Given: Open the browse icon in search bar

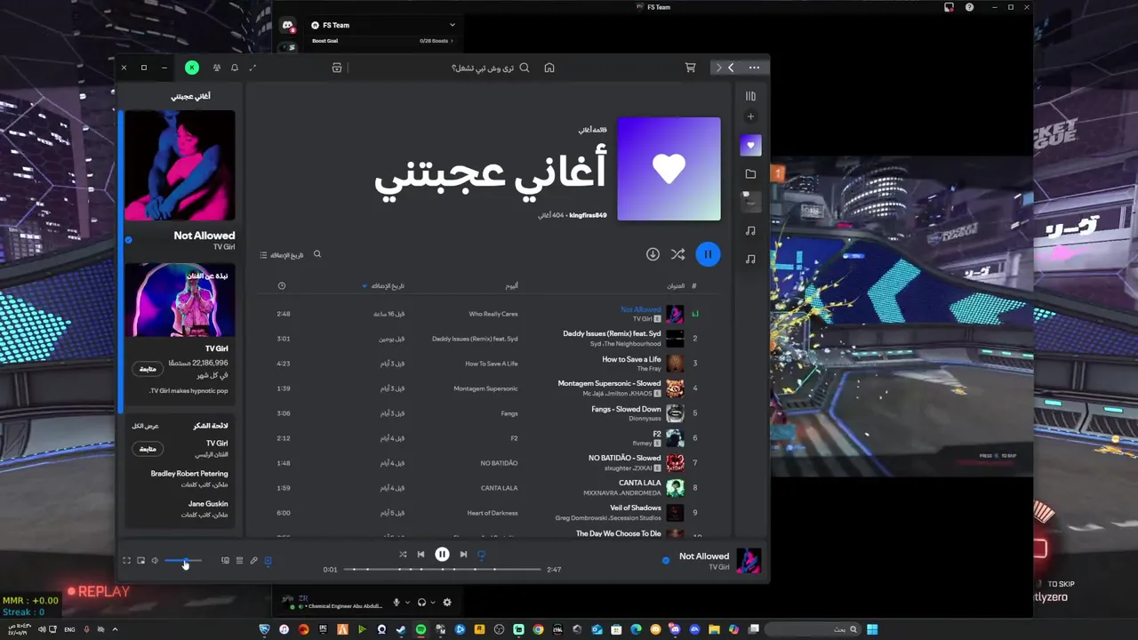Looking at the screenshot, I should click(337, 68).
